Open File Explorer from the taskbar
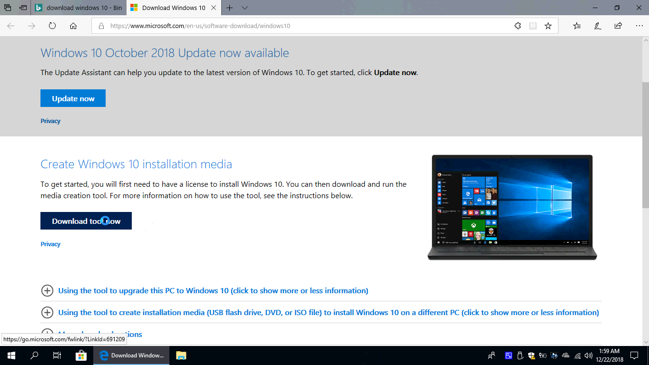Screen dimensions: 649x365 coord(181,355)
